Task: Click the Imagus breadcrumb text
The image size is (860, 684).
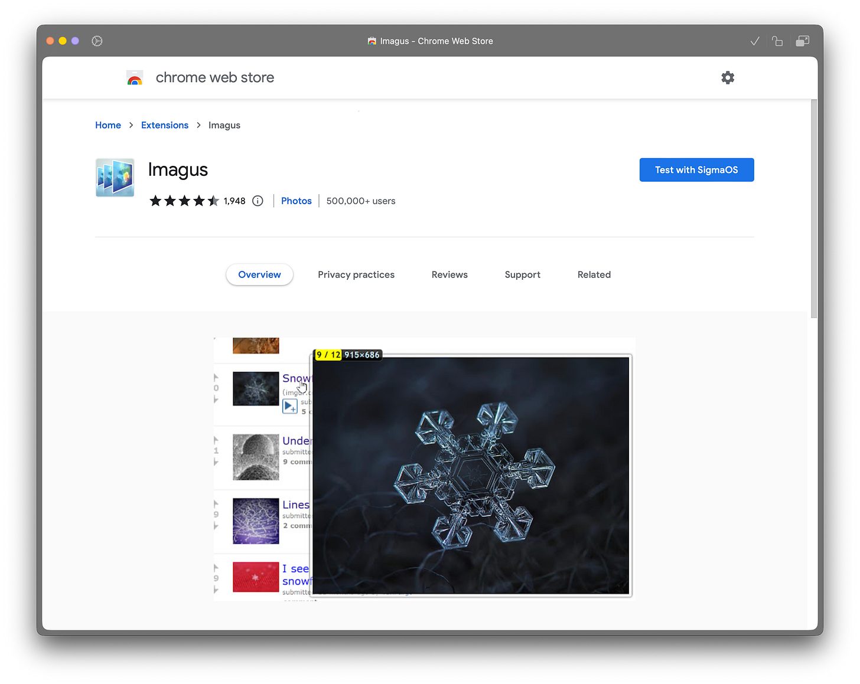Action: (x=224, y=125)
